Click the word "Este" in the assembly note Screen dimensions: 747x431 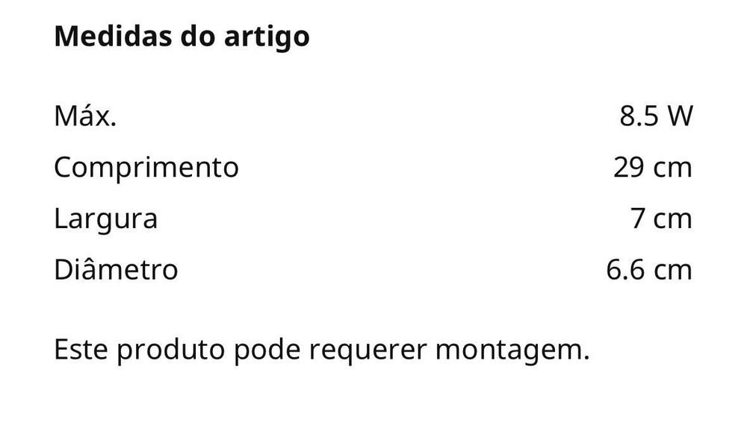(78, 349)
